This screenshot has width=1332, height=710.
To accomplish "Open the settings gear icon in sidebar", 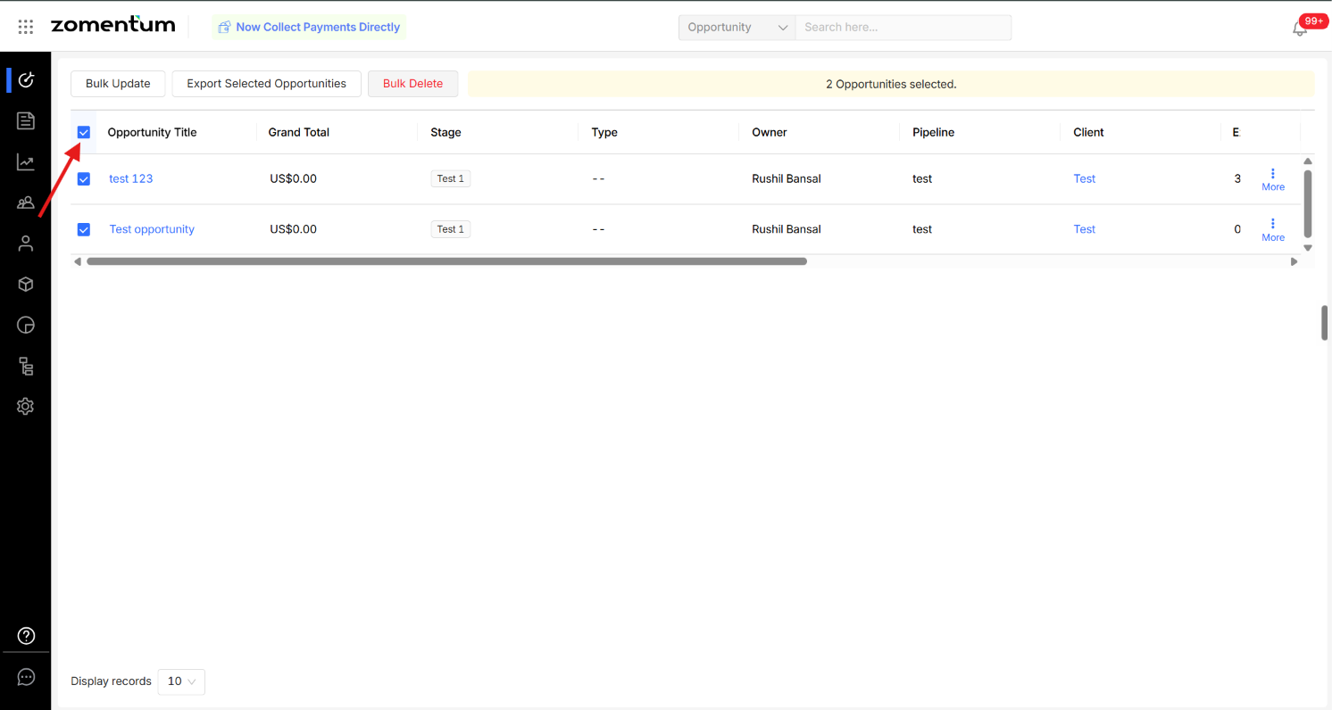I will tap(26, 406).
